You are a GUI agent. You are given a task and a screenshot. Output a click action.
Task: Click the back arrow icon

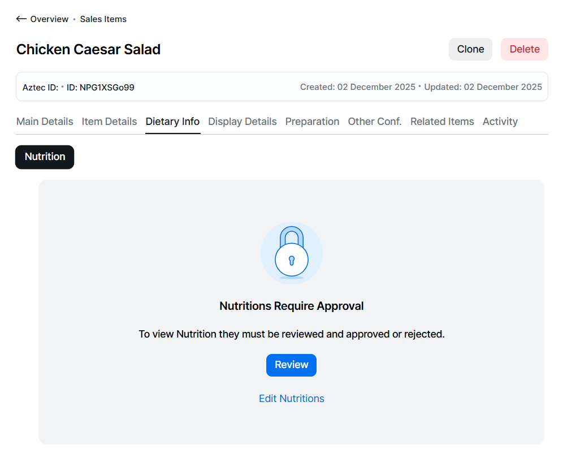tap(21, 19)
